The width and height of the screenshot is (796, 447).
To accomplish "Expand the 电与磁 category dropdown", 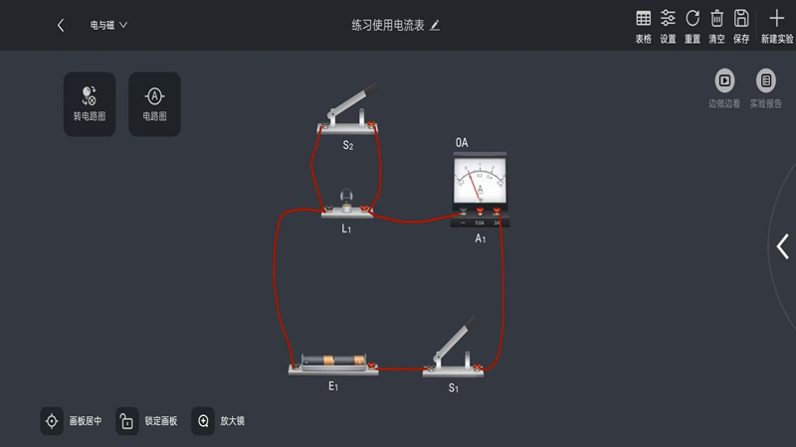I will pos(108,25).
